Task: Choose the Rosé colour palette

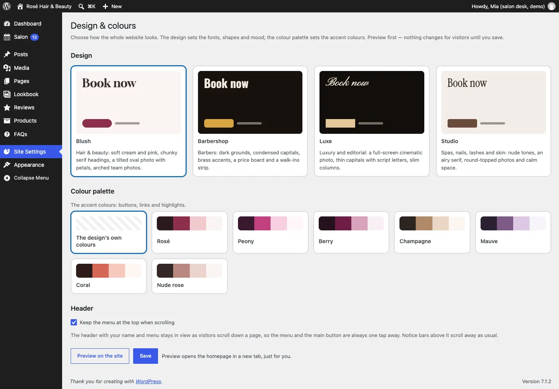Action: [189, 232]
